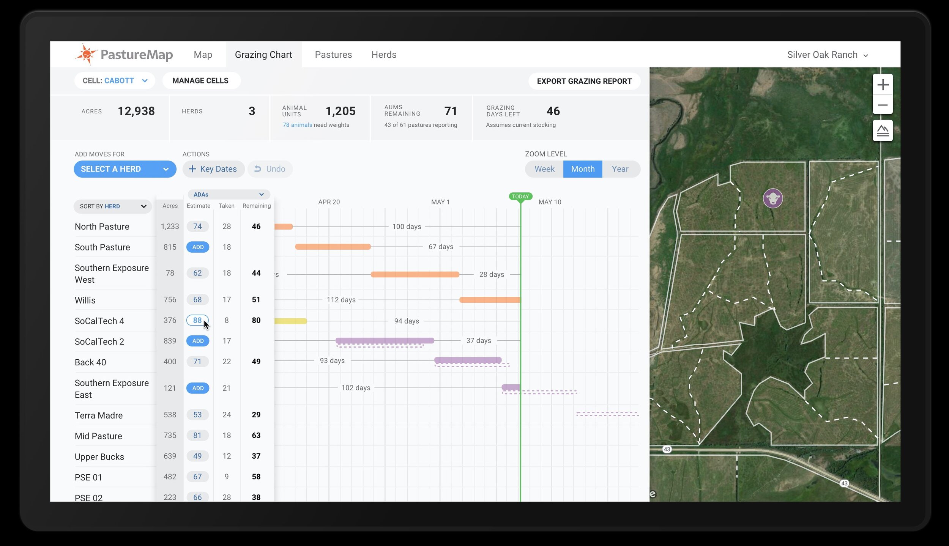Select the North Pasture row name
Image resolution: width=949 pixels, height=546 pixels.
tap(102, 227)
